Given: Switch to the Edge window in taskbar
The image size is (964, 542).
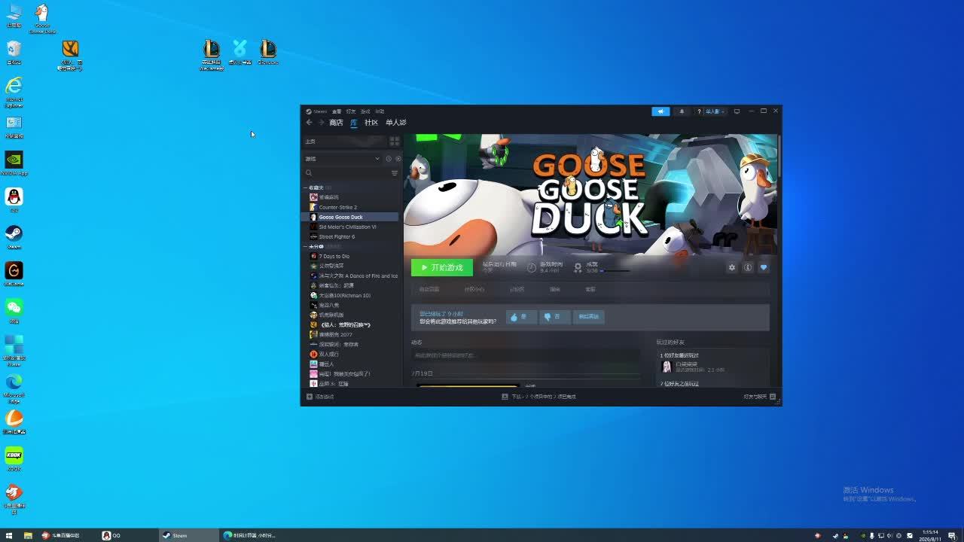Looking at the screenshot, I should point(249,535).
